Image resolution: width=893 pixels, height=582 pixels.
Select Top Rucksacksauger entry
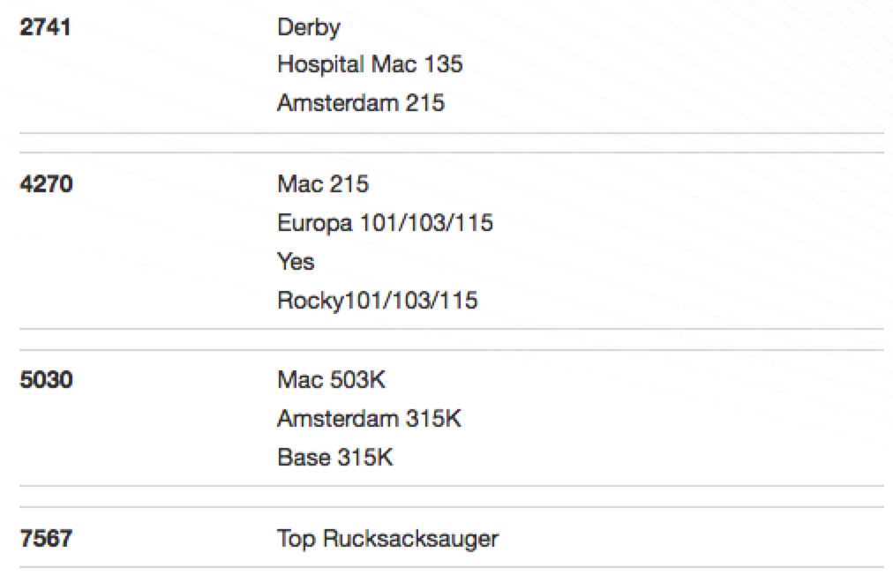(388, 540)
